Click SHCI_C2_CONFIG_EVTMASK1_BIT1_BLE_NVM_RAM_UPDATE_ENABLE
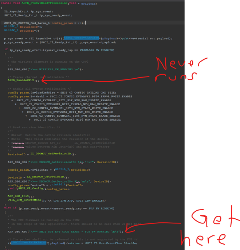 (64, 100)
